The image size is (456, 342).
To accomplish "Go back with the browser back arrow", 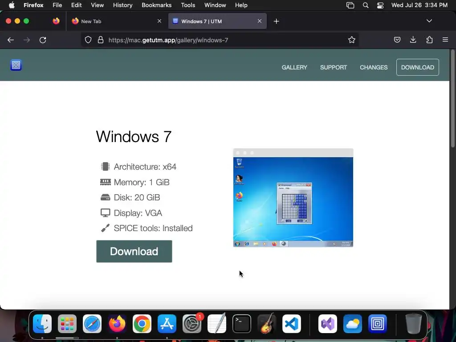I will (11, 40).
